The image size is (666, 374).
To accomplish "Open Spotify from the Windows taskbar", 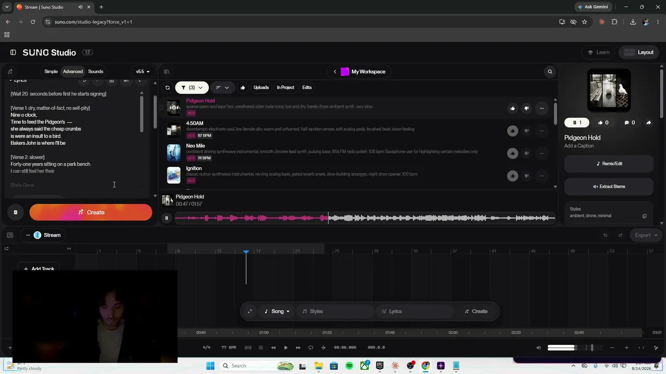I will pos(349,366).
